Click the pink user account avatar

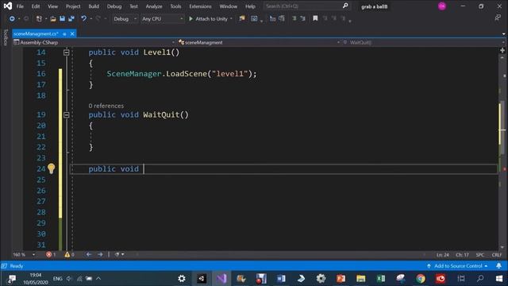442,6
